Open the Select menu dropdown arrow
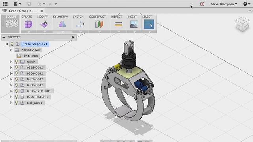This screenshot has width=253, height=142. point(149,32)
